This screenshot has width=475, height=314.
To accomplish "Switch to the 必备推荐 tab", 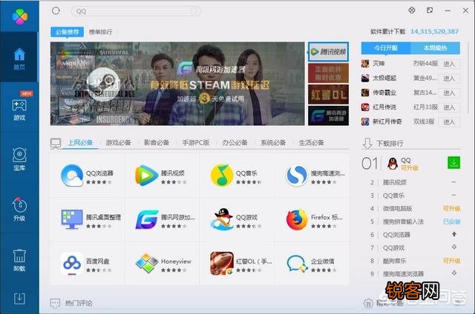I will [x=67, y=32].
